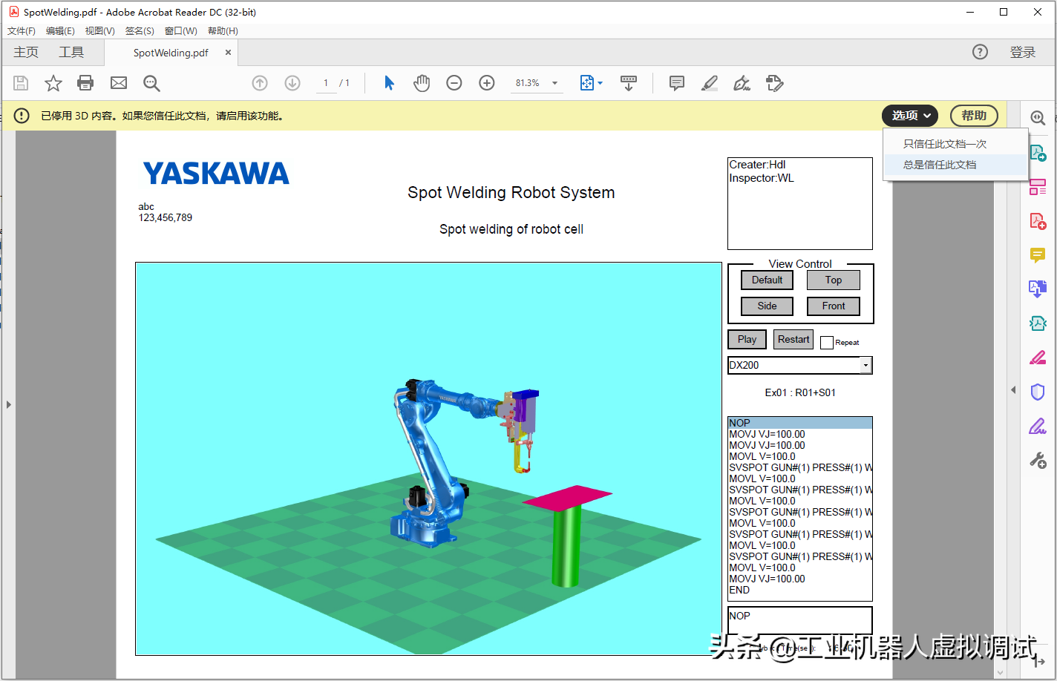Open the More Tools wrench icon
The height and width of the screenshot is (681, 1057).
click(x=1038, y=461)
